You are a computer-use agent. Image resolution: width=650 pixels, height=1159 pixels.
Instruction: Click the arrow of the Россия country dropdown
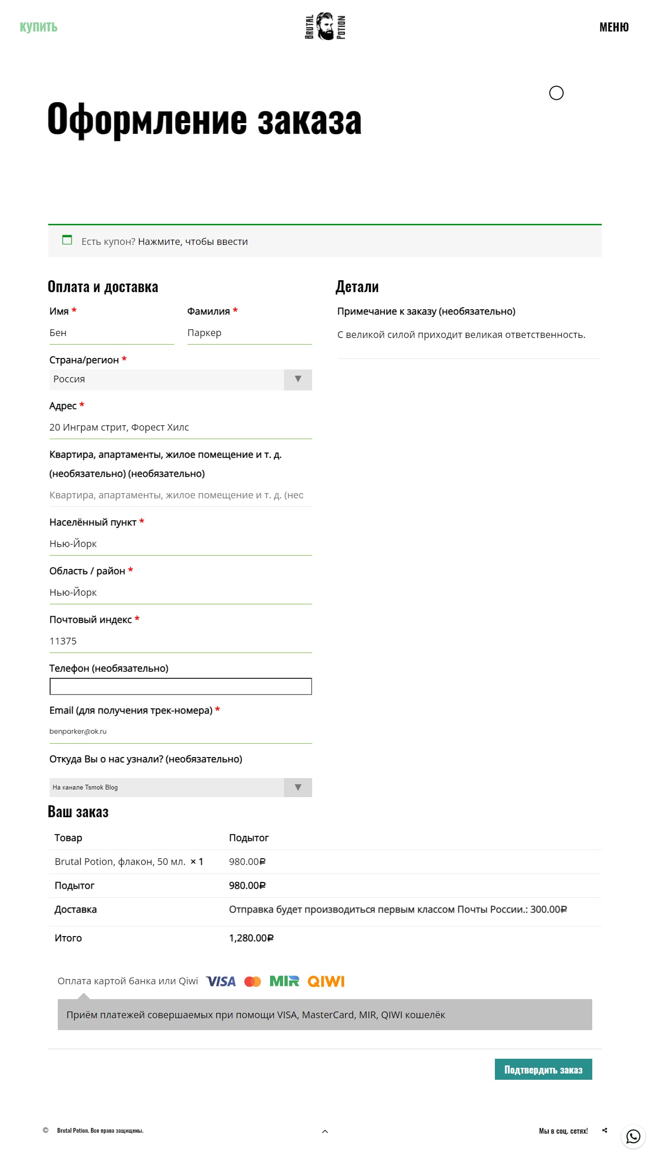click(x=298, y=380)
